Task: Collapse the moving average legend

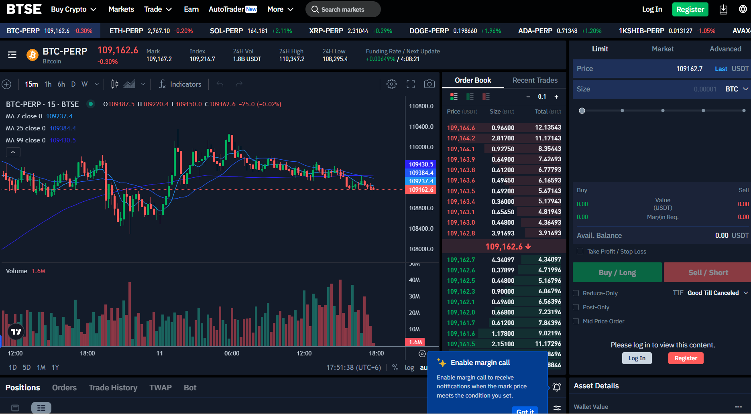Action: click(13, 152)
